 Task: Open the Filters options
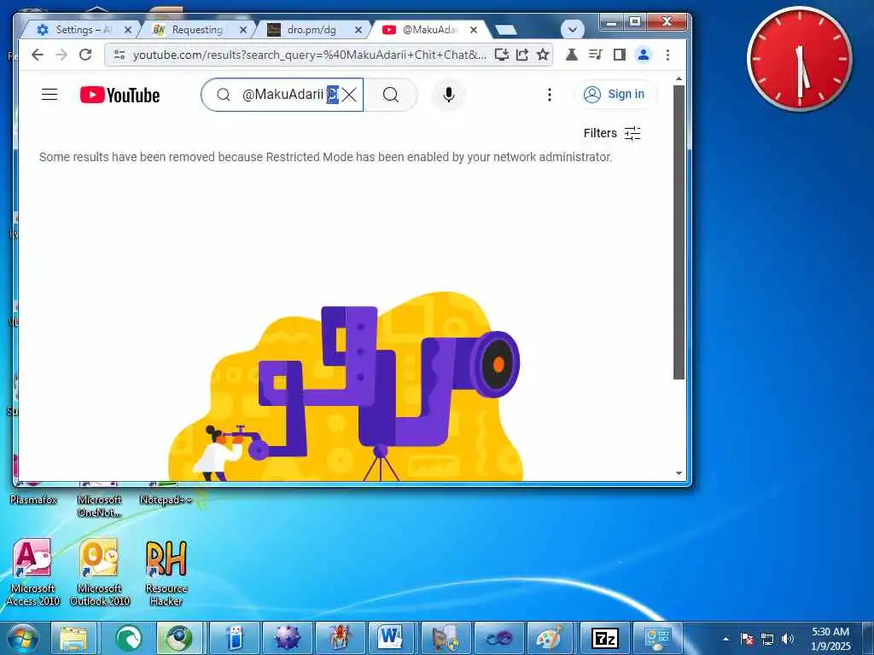(x=612, y=133)
